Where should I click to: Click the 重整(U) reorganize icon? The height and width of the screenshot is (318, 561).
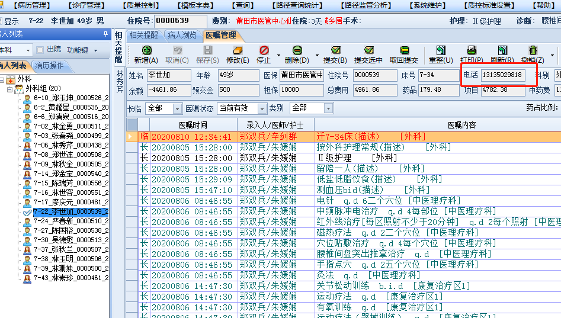pyautogui.click(x=441, y=50)
